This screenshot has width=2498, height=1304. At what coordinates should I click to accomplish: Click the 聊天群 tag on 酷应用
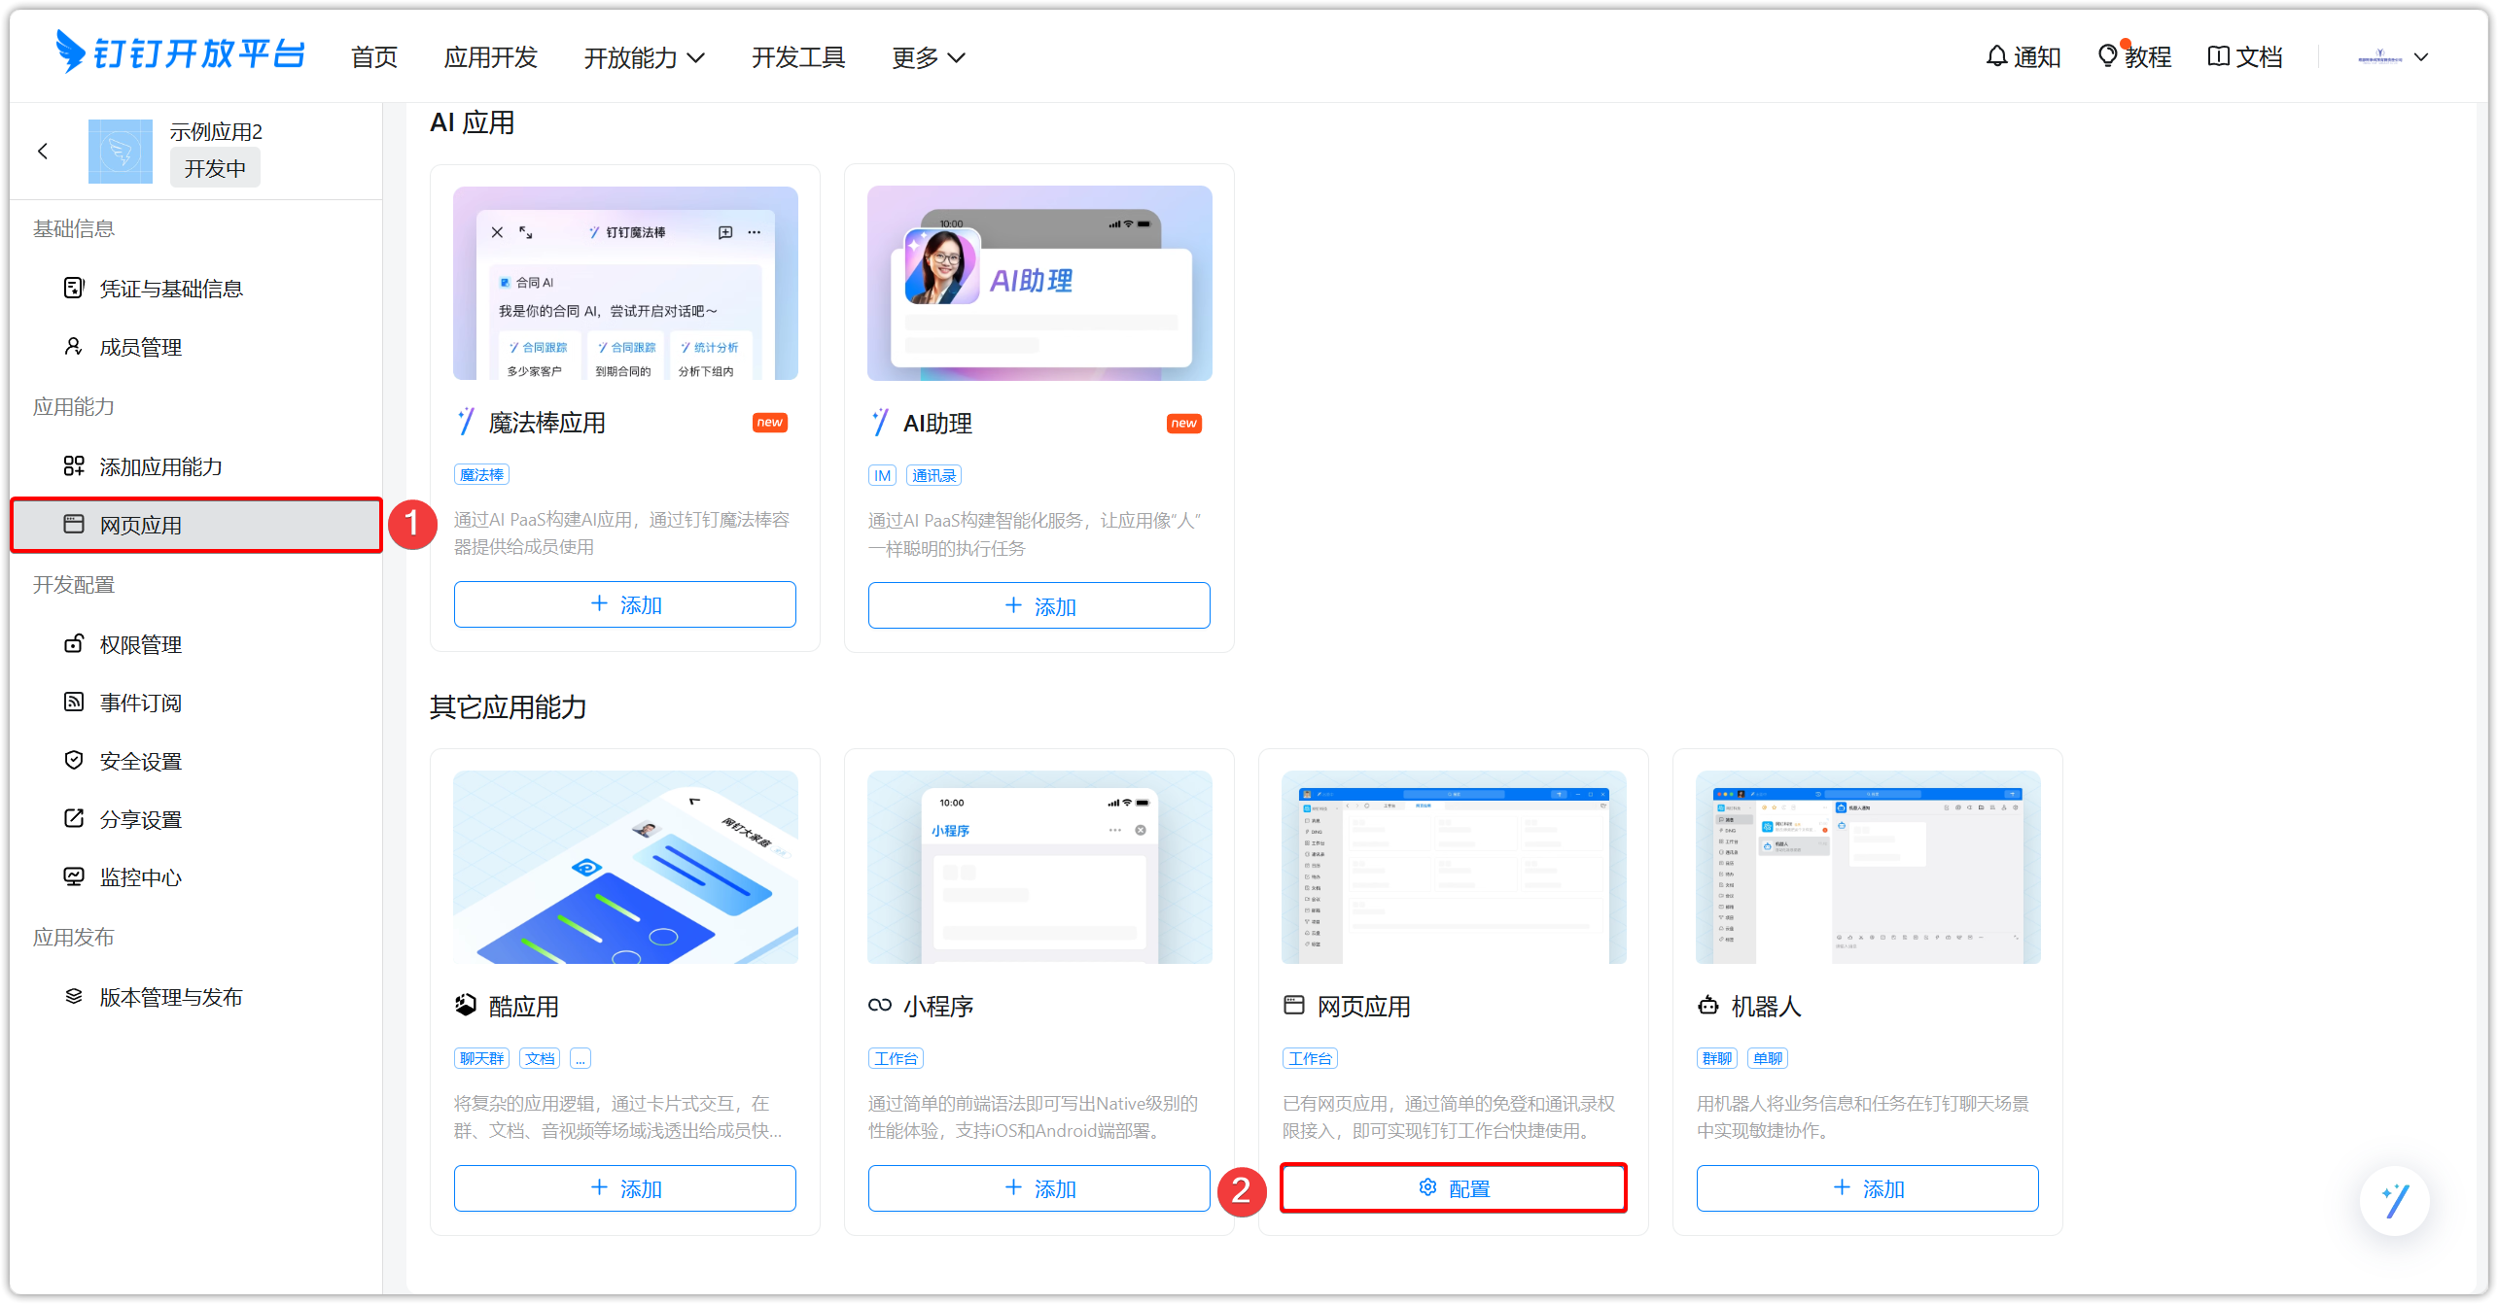(x=481, y=1058)
